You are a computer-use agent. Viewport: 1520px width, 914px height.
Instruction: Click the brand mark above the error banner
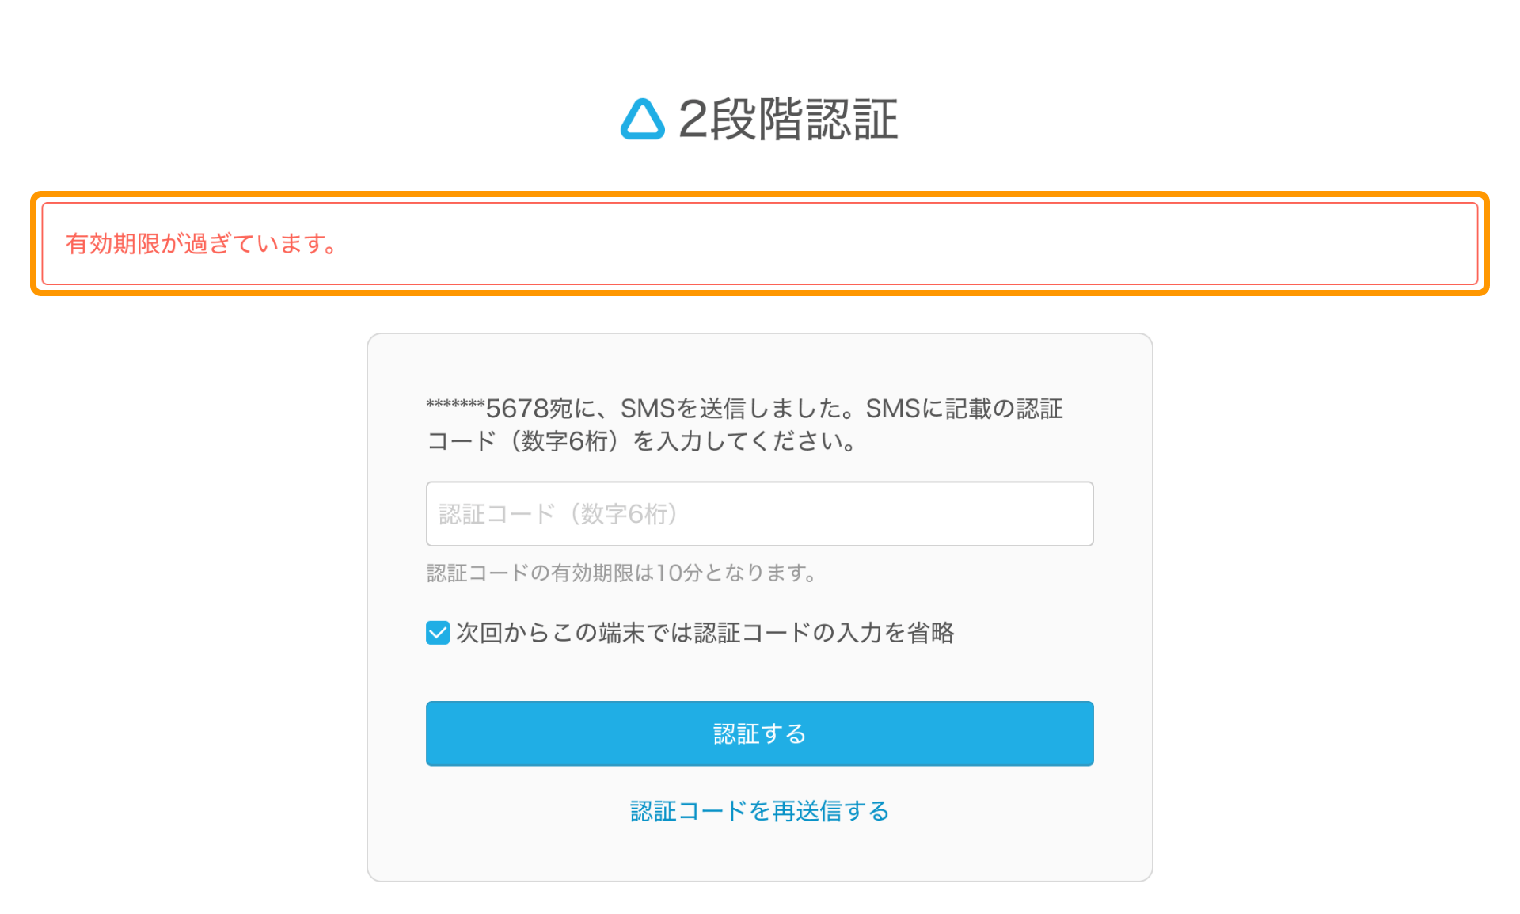tap(643, 119)
